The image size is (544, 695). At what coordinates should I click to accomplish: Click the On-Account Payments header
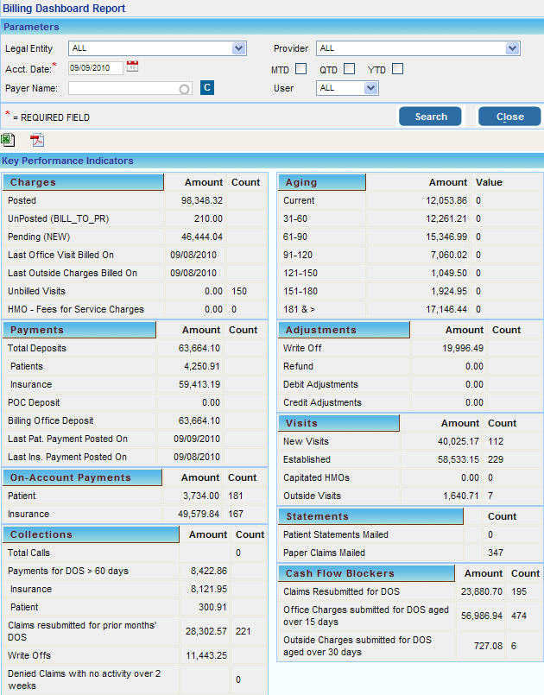82,477
